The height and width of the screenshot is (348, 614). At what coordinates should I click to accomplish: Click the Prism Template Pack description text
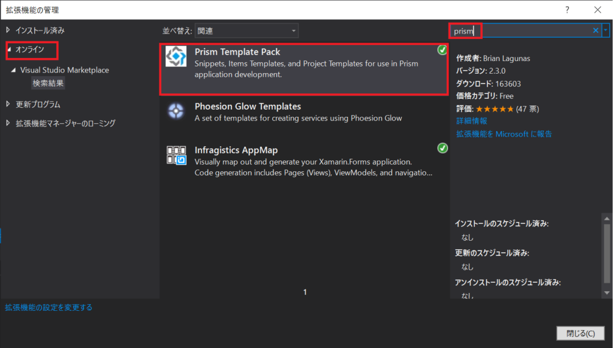click(x=306, y=69)
